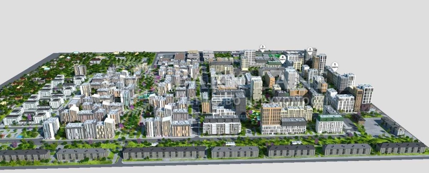Viewport: 429px width, 173px height.
Task: Select the low white building with dark roof, front-center
Action: (x=222, y=124)
